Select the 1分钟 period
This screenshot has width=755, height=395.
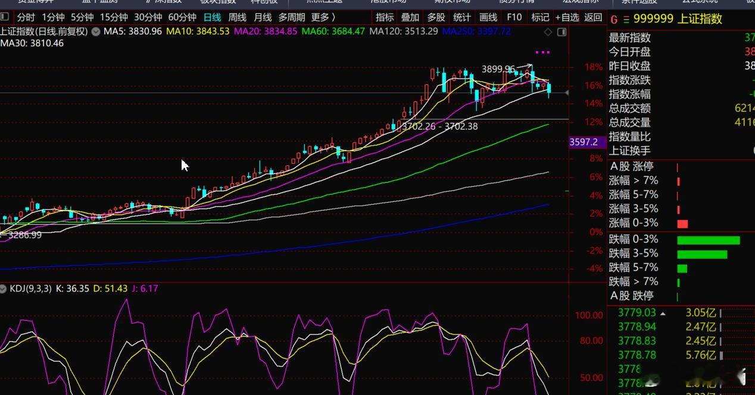53,17
